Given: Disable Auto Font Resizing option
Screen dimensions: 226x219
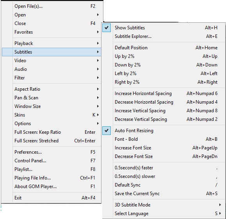Looking at the screenshot, I should [x=164, y=131].
